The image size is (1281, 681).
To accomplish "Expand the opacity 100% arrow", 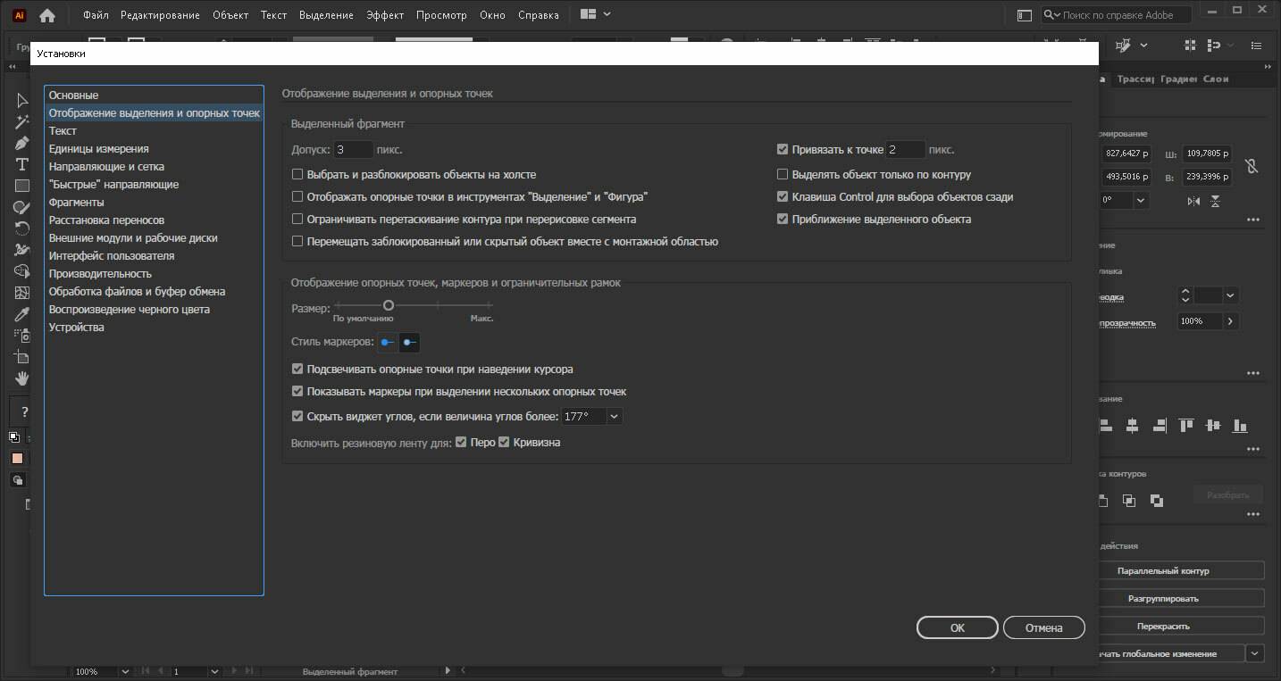I will pos(1230,321).
